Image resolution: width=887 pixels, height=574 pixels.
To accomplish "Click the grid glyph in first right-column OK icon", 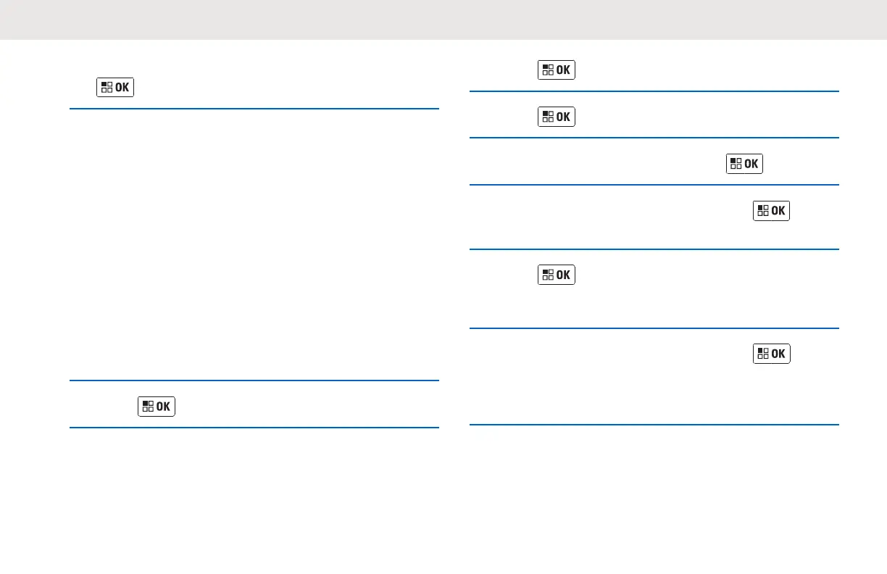I will pyautogui.click(x=548, y=70).
